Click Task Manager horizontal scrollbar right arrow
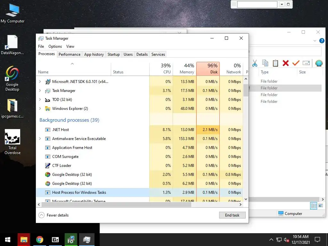328x246 pixels. point(241,205)
